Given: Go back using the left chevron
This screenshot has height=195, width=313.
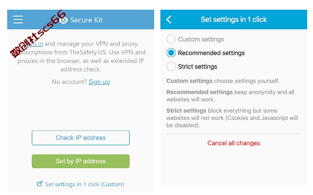Looking at the screenshot, I should [169, 19].
